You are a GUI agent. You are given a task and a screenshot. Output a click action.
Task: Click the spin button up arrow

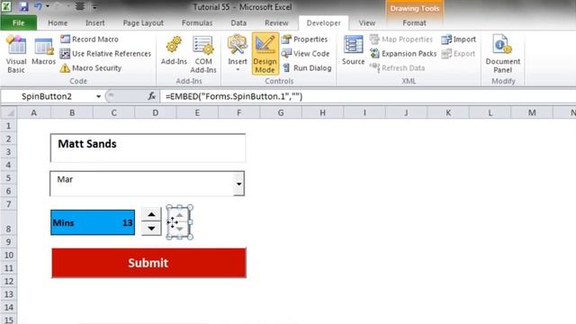click(x=151, y=214)
